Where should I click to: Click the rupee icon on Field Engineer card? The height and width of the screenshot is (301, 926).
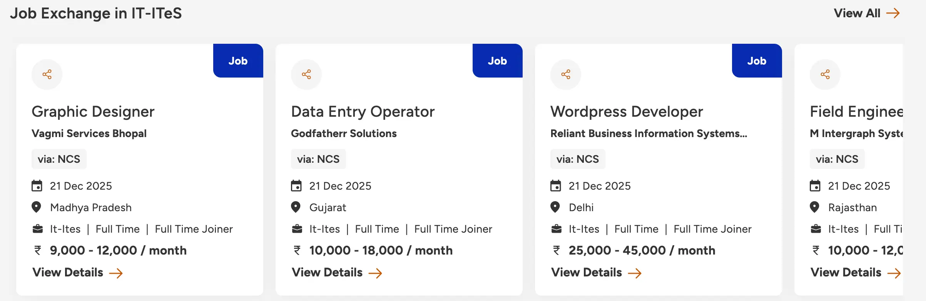coord(814,250)
